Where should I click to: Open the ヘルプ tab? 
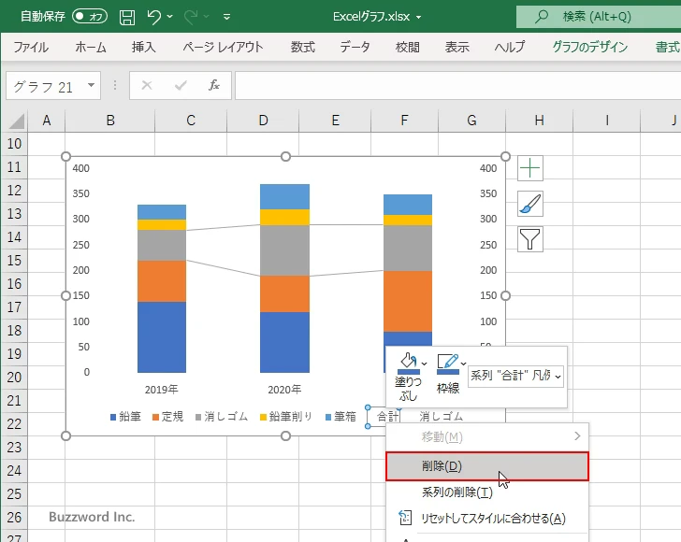pos(510,47)
